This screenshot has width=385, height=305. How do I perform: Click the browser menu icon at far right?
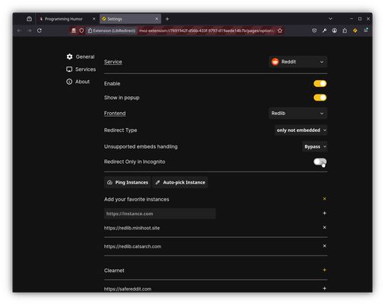(366, 30)
